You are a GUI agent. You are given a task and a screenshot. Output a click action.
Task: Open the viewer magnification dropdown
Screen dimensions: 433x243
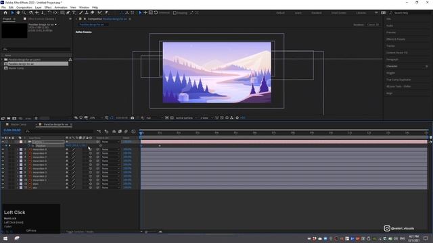[x=96, y=117]
